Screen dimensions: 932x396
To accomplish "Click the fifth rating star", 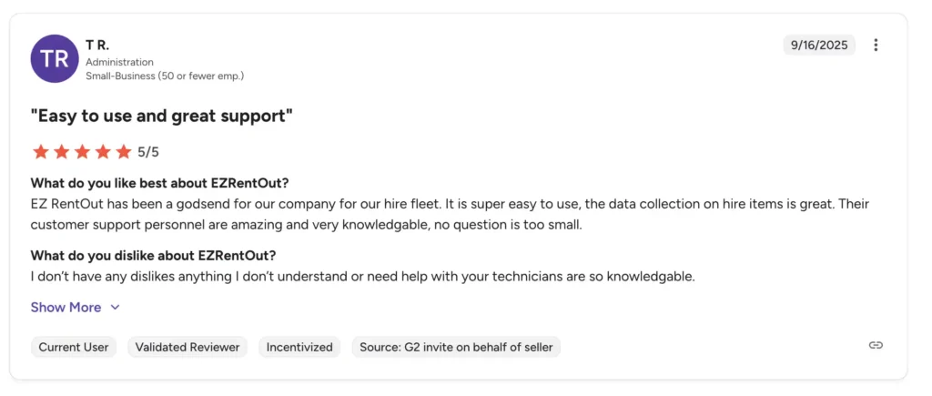I will 124,152.
